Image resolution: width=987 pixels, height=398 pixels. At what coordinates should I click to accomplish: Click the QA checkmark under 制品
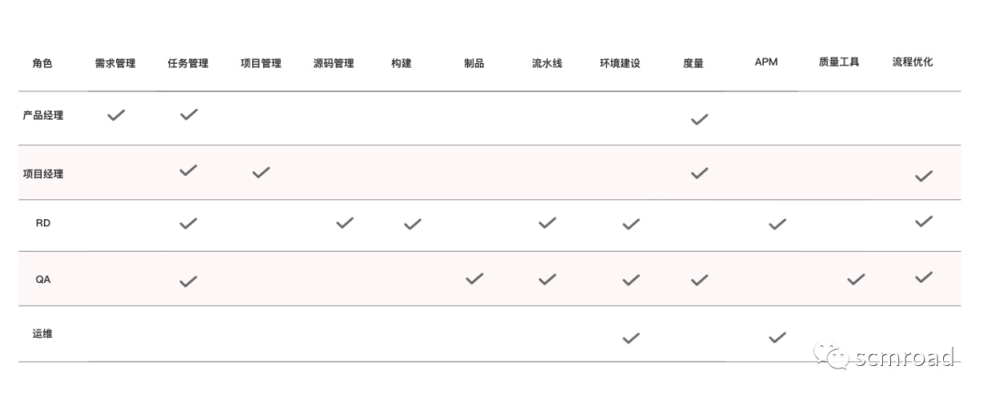pyautogui.click(x=474, y=279)
